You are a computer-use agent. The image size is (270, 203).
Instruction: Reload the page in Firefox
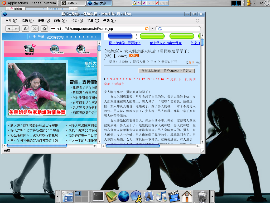tap(25, 29)
